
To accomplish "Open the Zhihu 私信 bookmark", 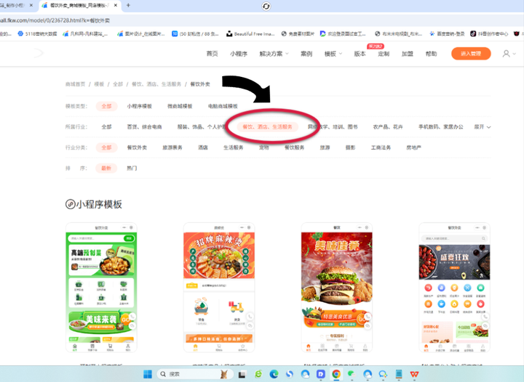I will tap(195, 33).
